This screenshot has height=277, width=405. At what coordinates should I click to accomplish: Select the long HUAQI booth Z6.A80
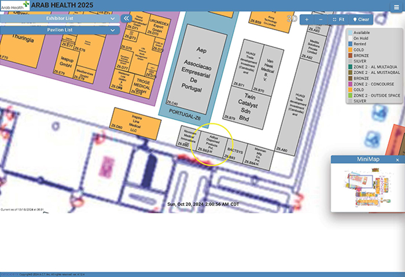pos(297,107)
